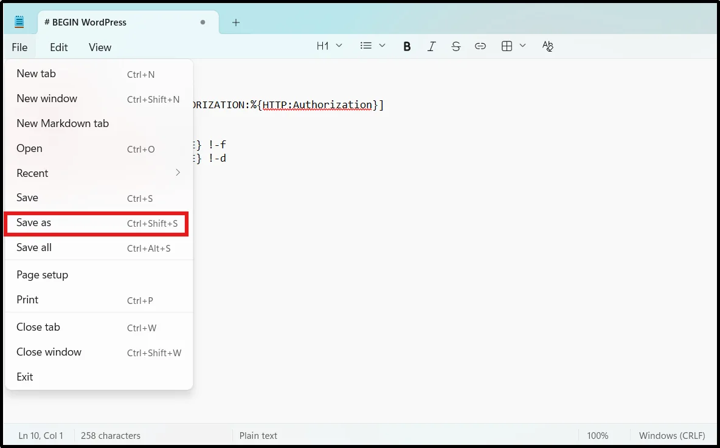Toggle bold formatting
This screenshot has width=720, height=448.
(x=407, y=46)
